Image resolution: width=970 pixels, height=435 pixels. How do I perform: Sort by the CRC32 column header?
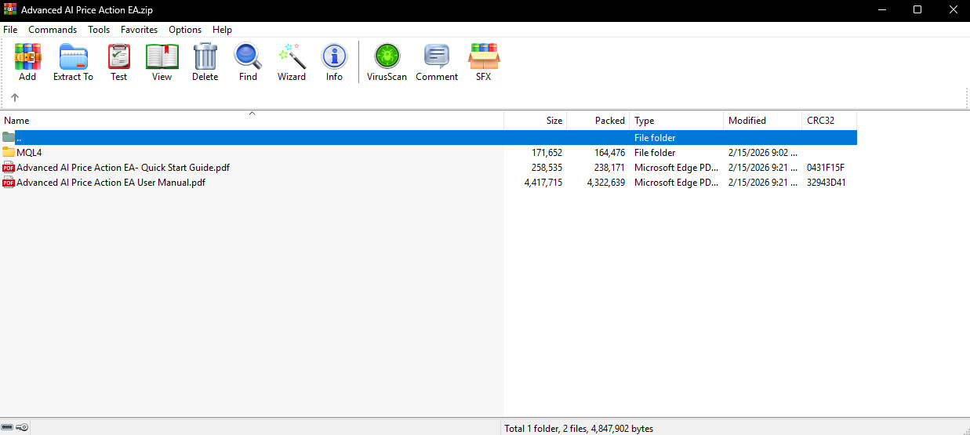[x=829, y=121]
